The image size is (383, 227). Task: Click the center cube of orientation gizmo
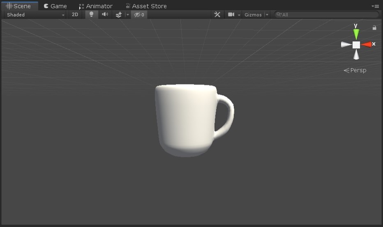click(x=356, y=45)
